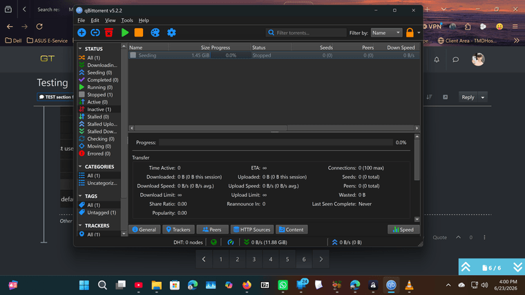Click the connection status globe icon
The image size is (525, 295).
[x=213, y=242]
